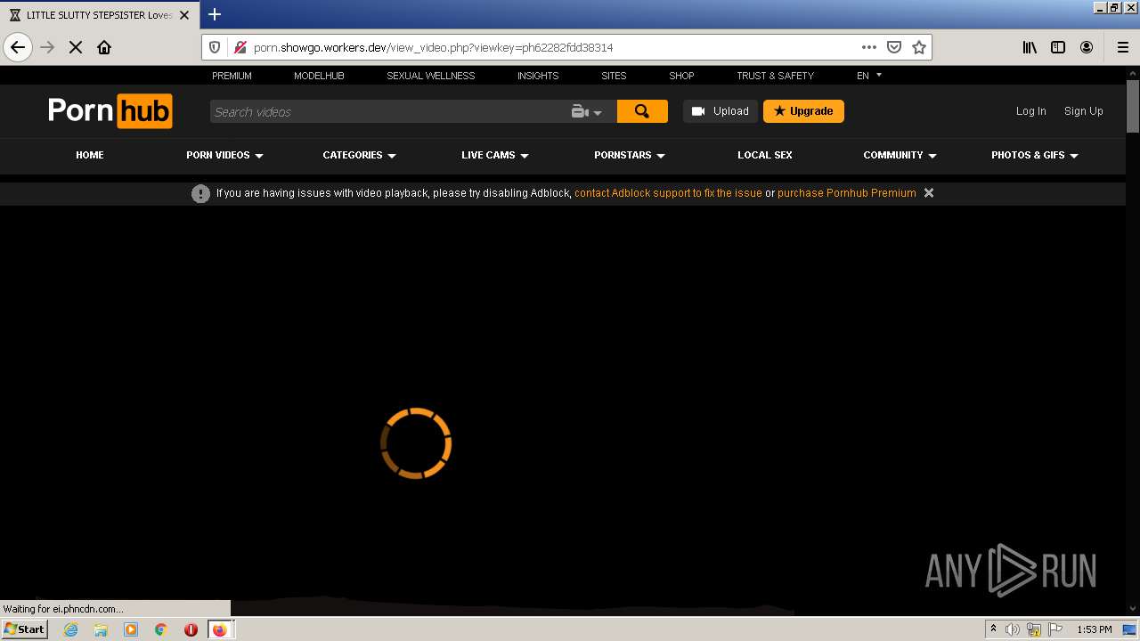
Task: Click the Action Center flag tray icon
Action: click(1055, 629)
